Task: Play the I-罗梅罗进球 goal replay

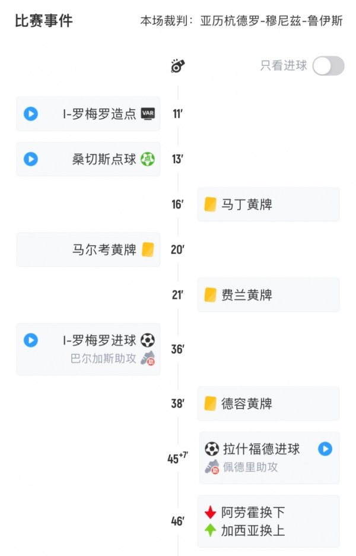Action: (31, 340)
